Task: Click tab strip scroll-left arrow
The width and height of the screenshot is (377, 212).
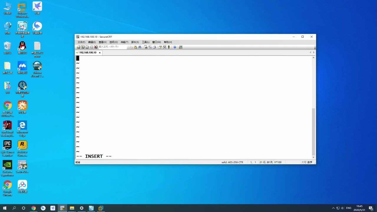Action: pyautogui.click(x=310, y=52)
